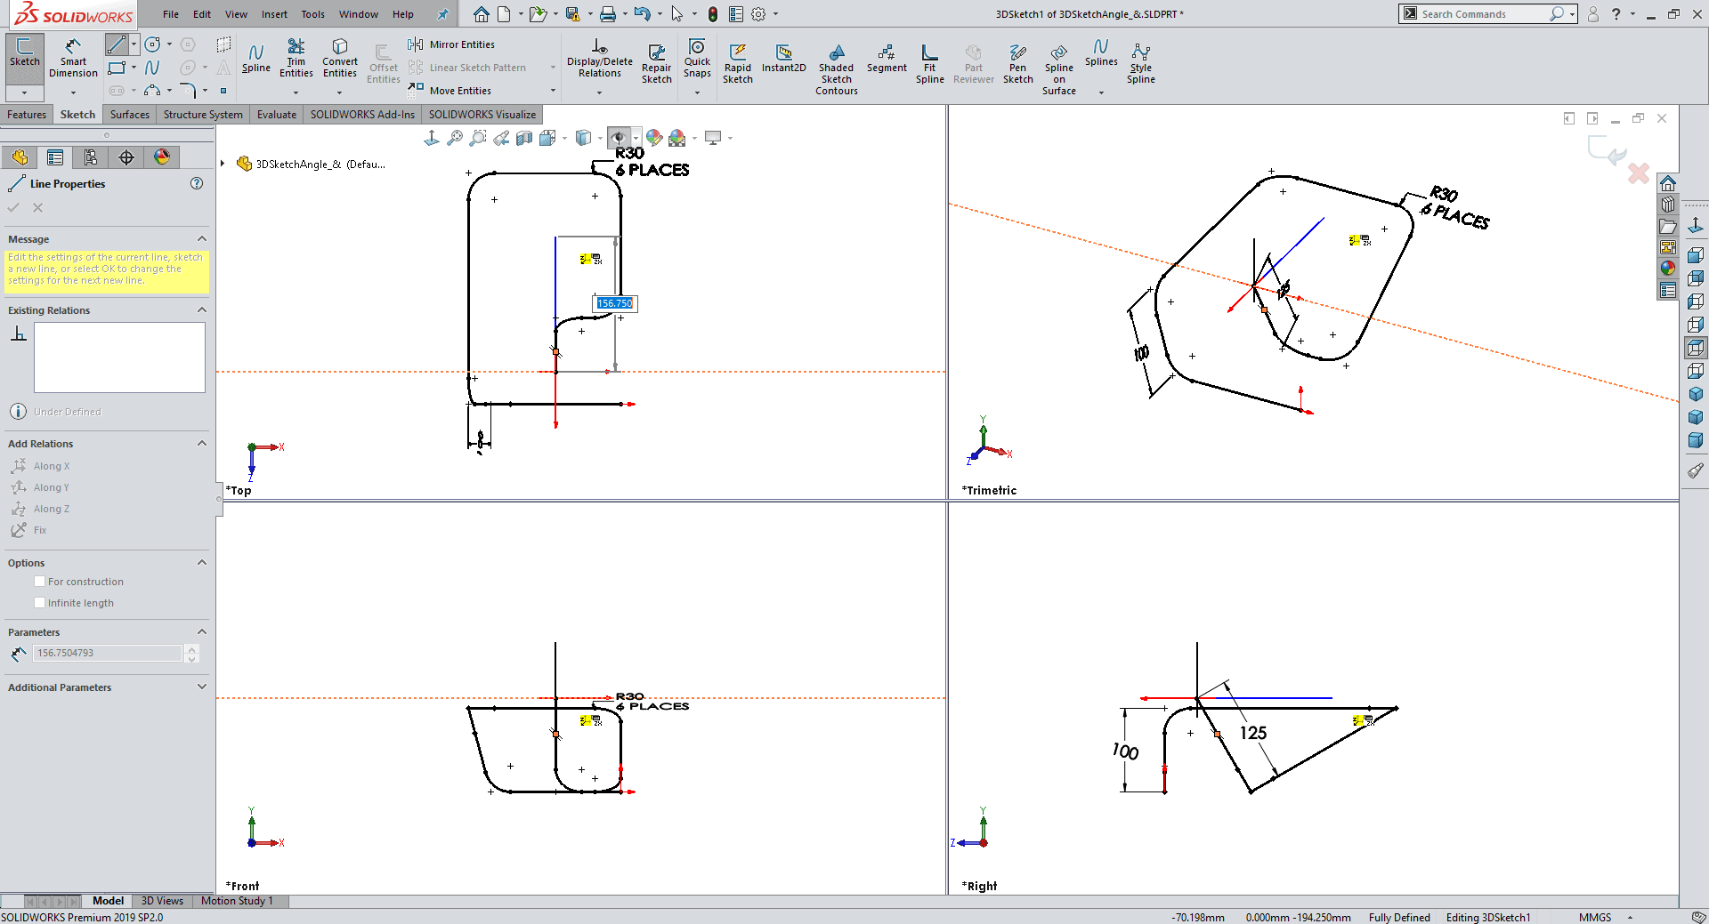Switch to the Features tab
The width and height of the screenshot is (1709, 924).
click(27, 115)
